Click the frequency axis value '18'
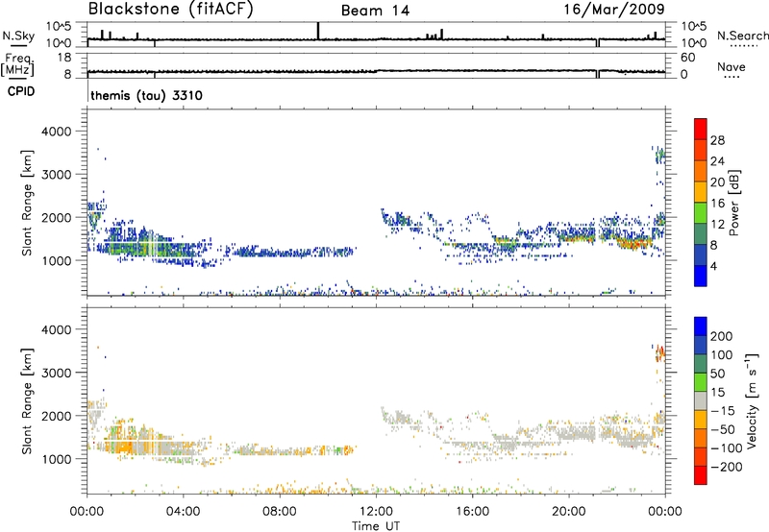Viewport: 769px width, 532px height. (x=64, y=58)
